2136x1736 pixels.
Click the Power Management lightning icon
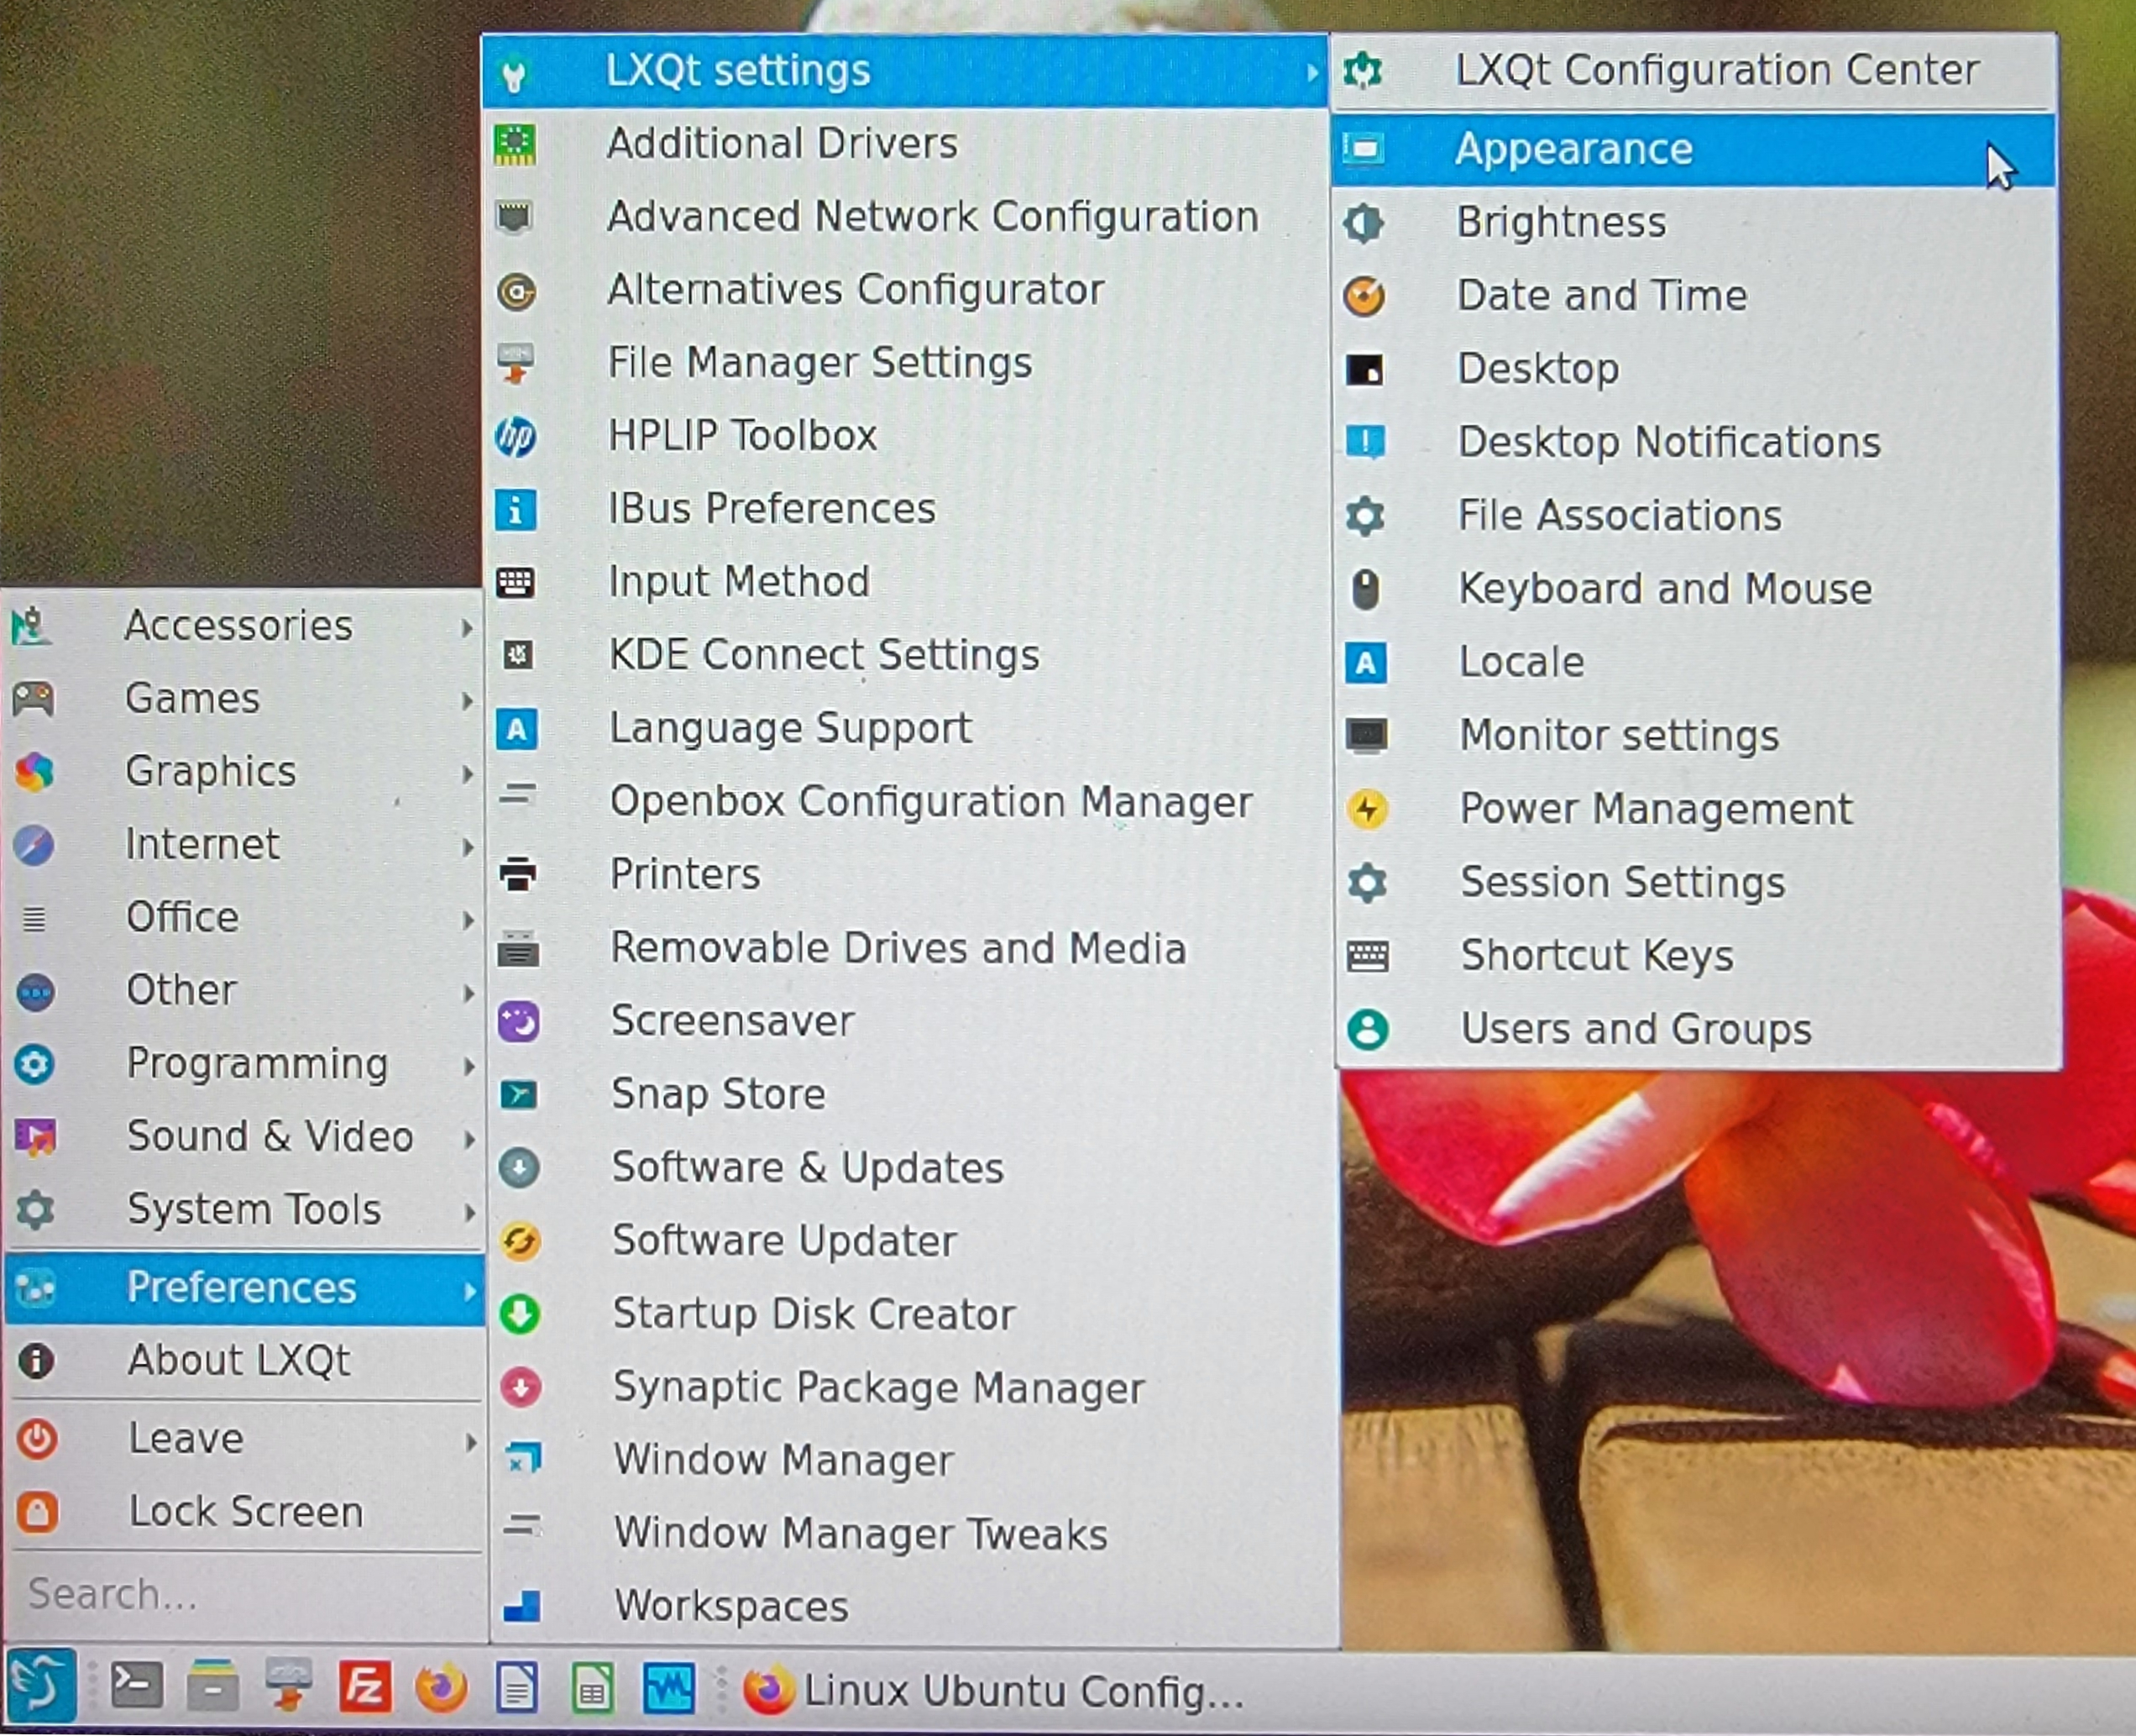click(1366, 809)
